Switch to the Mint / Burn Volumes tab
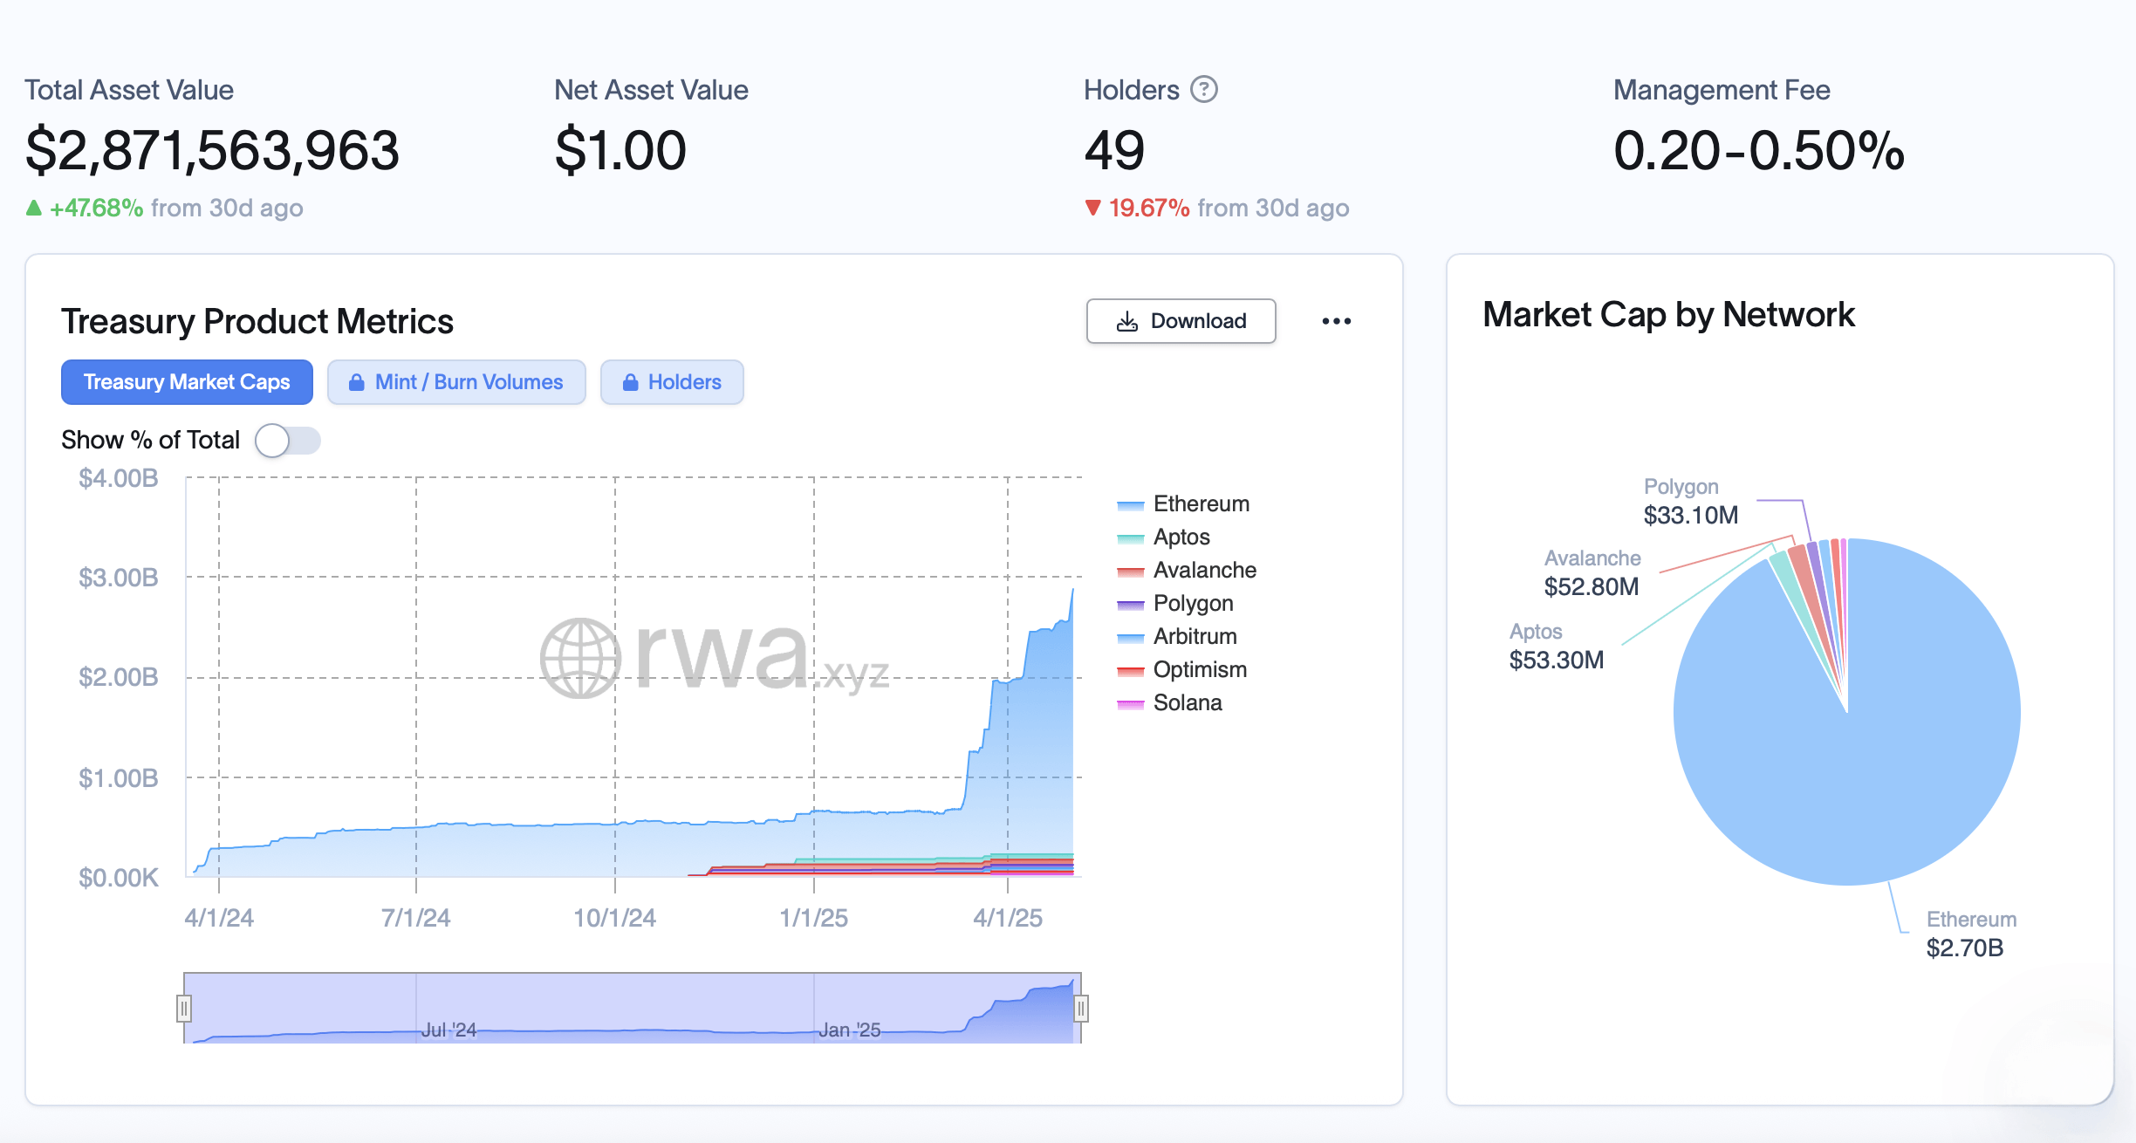 [456, 382]
